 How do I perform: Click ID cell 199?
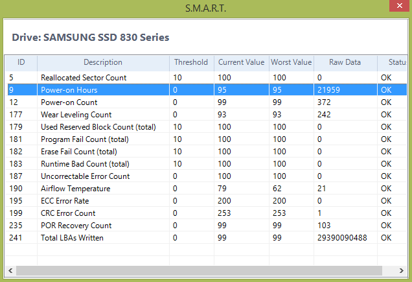pyautogui.click(x=16, y=213)
